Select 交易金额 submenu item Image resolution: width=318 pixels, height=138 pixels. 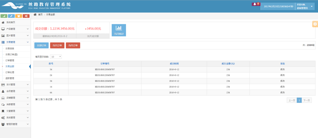10,66
